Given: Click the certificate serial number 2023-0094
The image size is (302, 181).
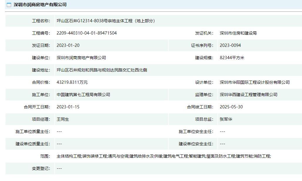Looking at the screenshot, I should (x=230, y=45).
